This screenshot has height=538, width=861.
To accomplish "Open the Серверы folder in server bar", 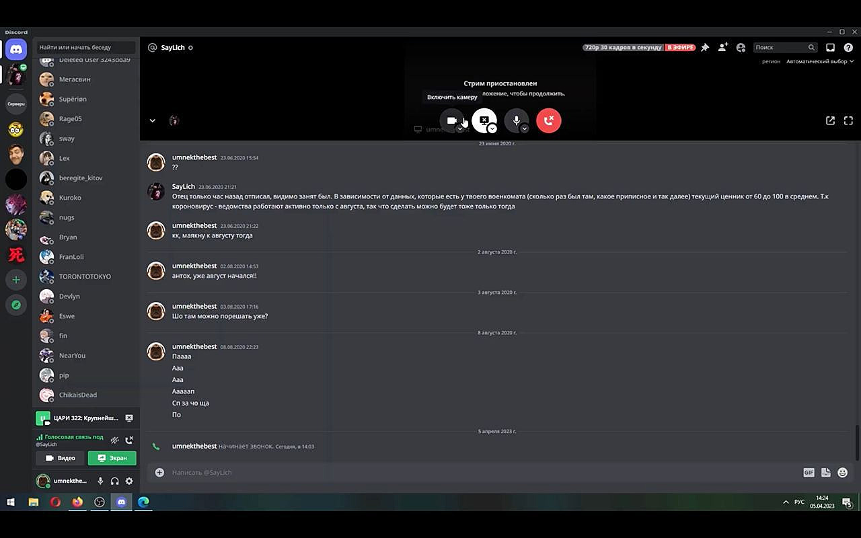I will pyautogui.click(x=16, y=104).
